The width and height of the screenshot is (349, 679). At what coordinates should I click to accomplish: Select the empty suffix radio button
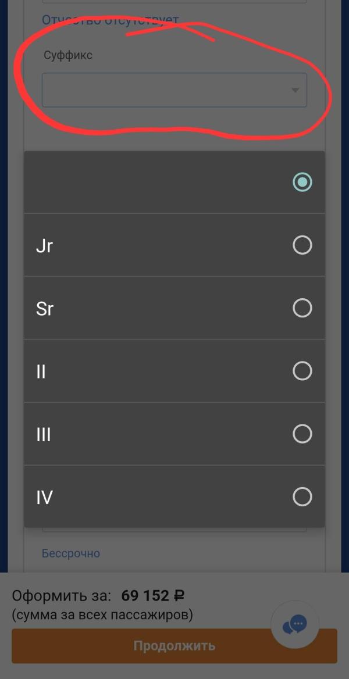[302, 182]
